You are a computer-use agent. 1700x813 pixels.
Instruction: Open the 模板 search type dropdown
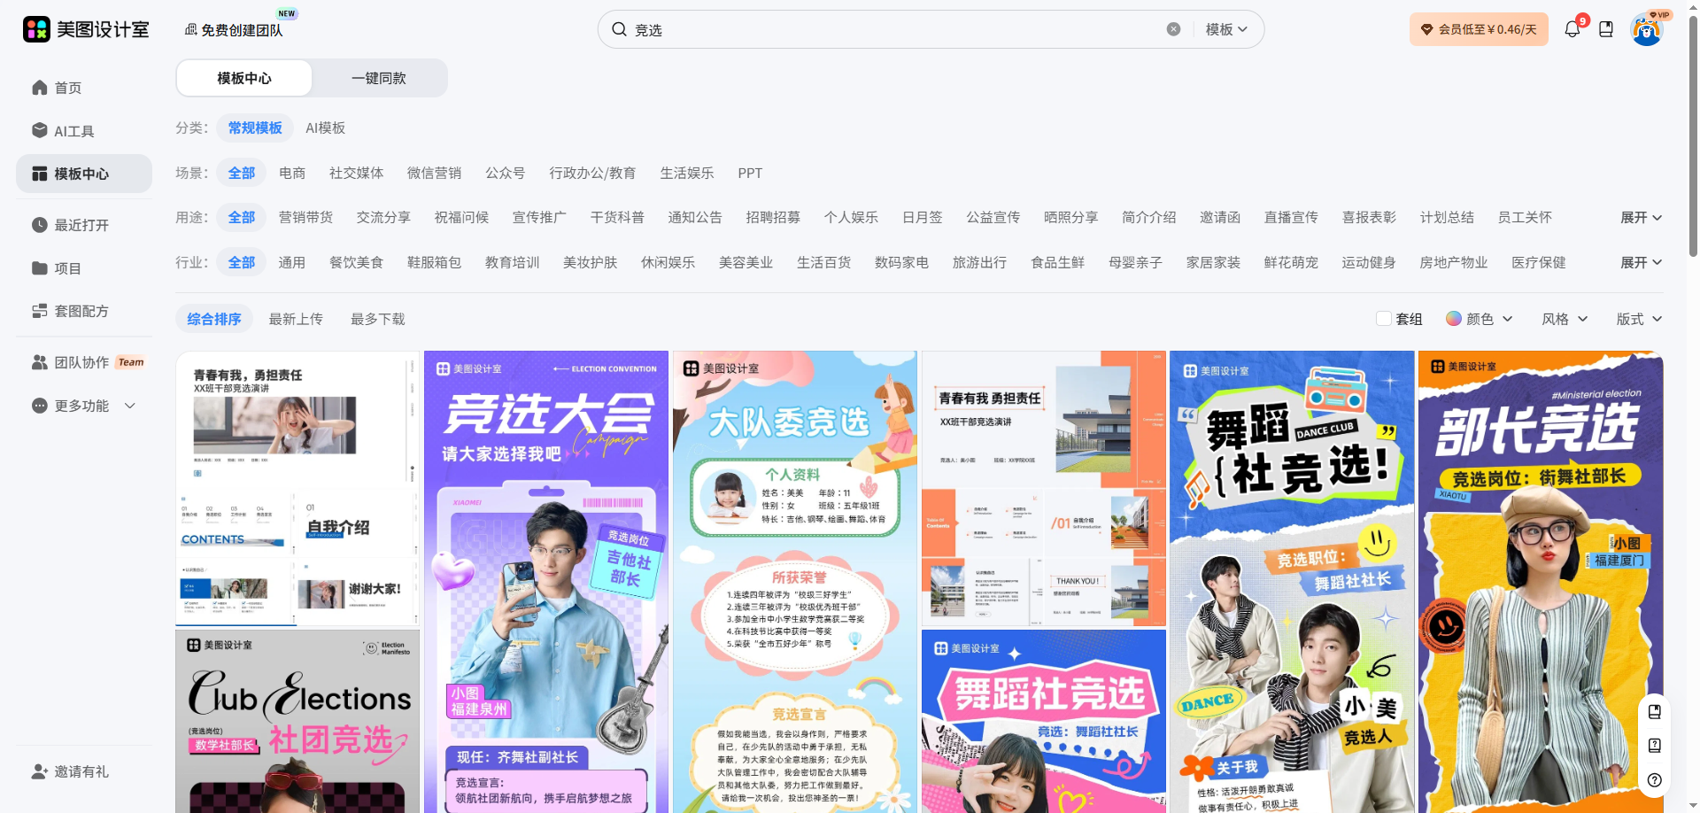1226,29
